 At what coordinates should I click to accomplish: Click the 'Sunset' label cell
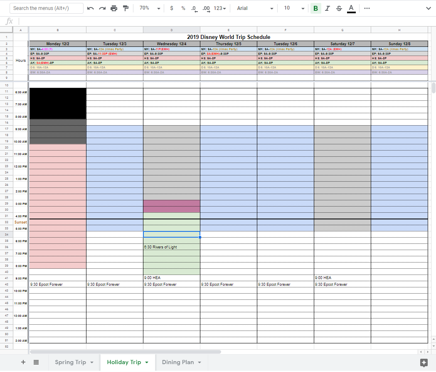tap(21, 222)
